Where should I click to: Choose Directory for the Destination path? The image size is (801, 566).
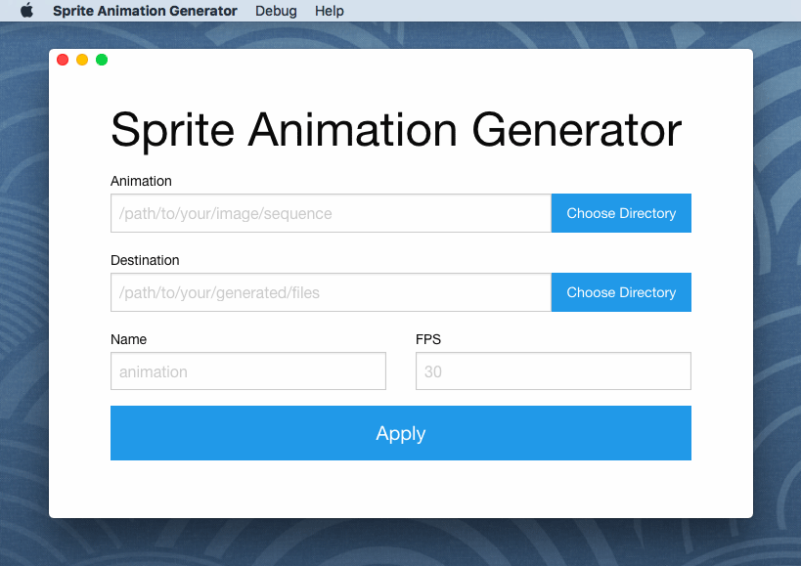(621, 292)
